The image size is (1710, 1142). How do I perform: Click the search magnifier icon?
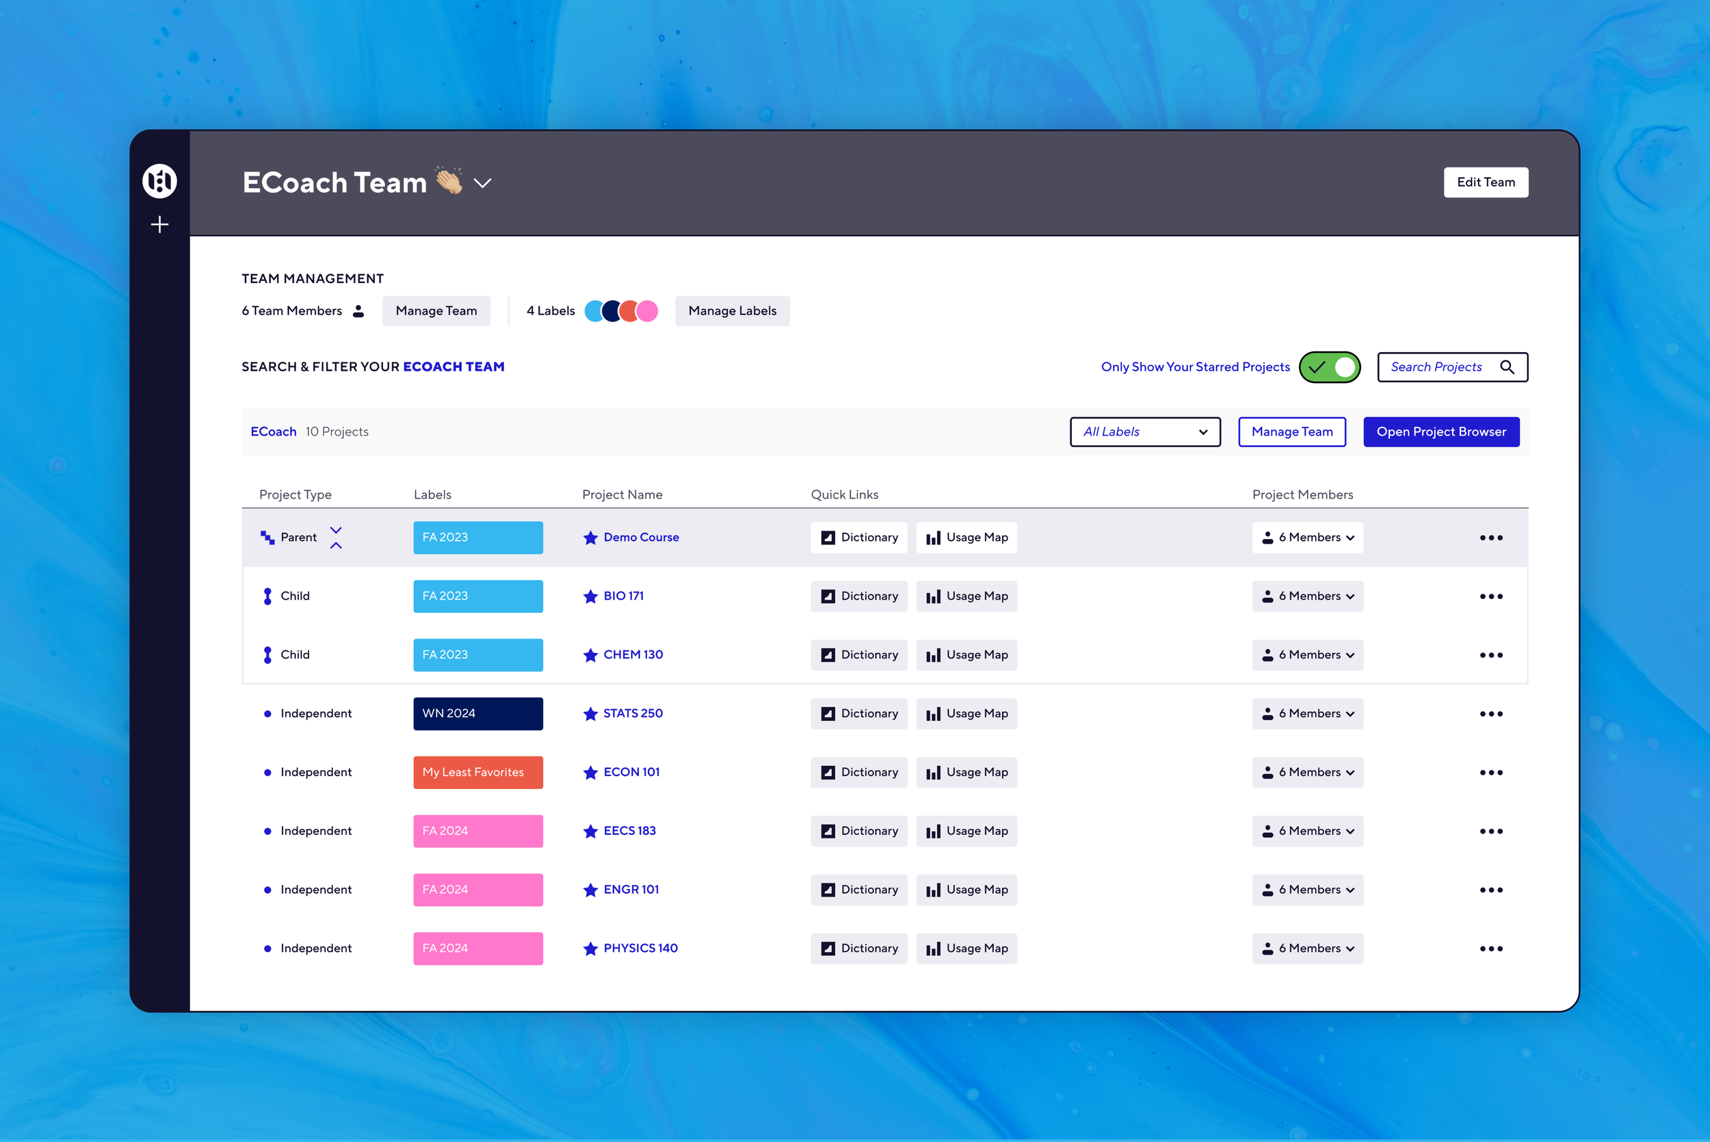click(x=1507, y=367)
